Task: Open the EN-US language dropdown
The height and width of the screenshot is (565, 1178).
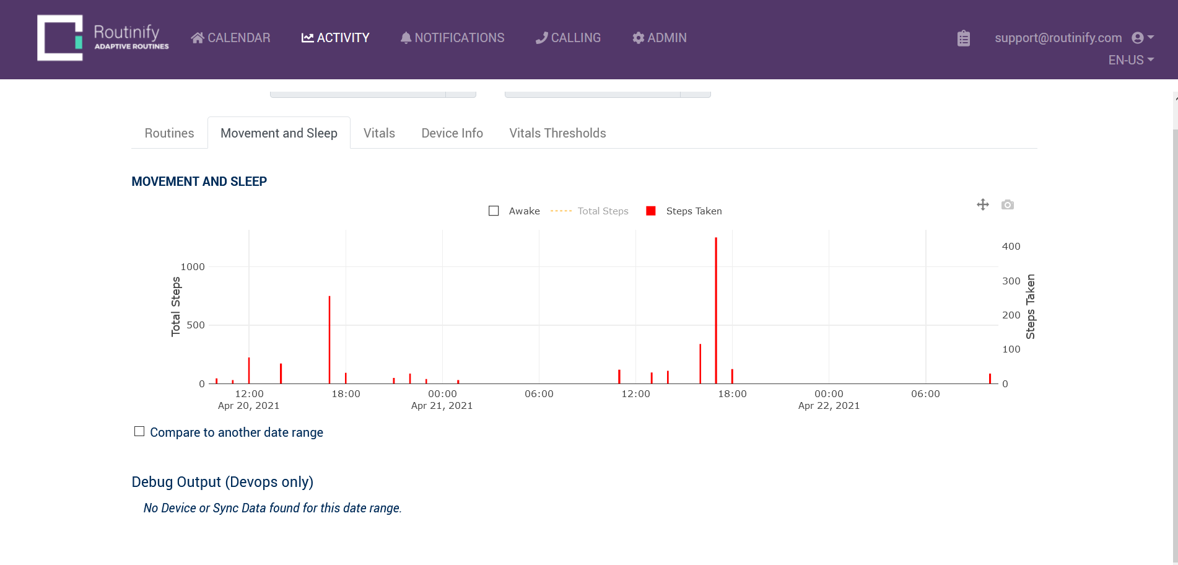Action: click(x=1131, y=60)
